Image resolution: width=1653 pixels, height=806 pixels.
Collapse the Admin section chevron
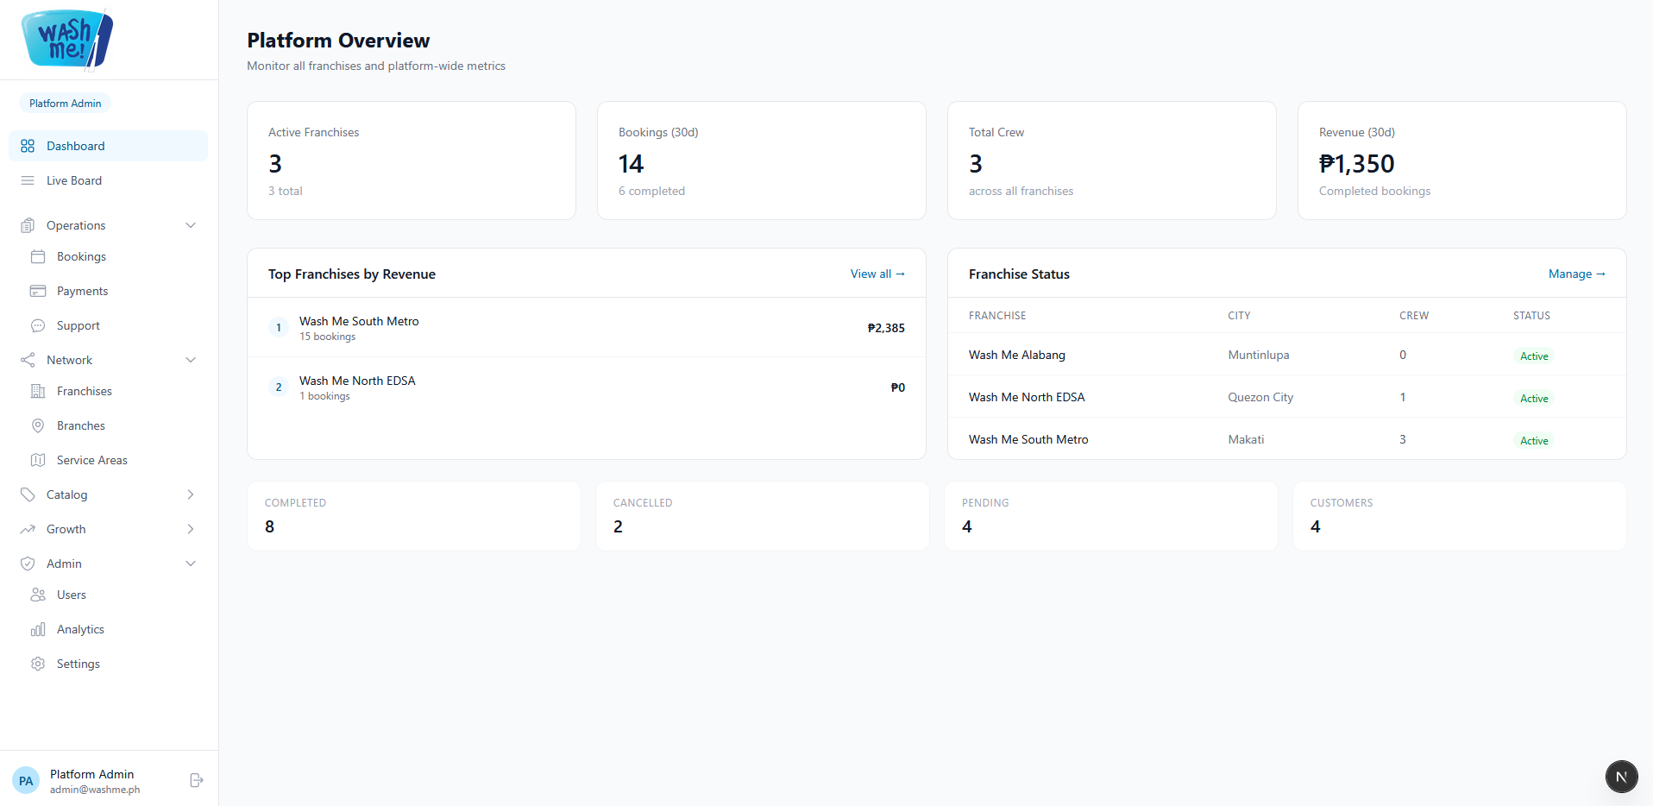[x=191, y=564]
